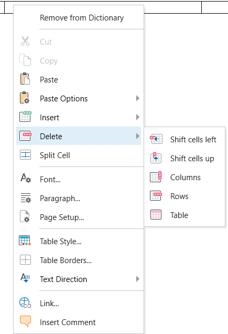
Task: Expand the Text Direction submenu arrow
Action: (138, 279)
